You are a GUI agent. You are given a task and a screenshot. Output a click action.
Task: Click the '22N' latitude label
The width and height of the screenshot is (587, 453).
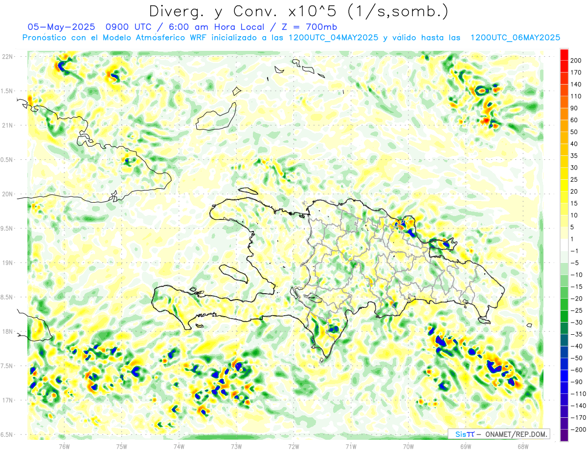click(x=7, y=57)
